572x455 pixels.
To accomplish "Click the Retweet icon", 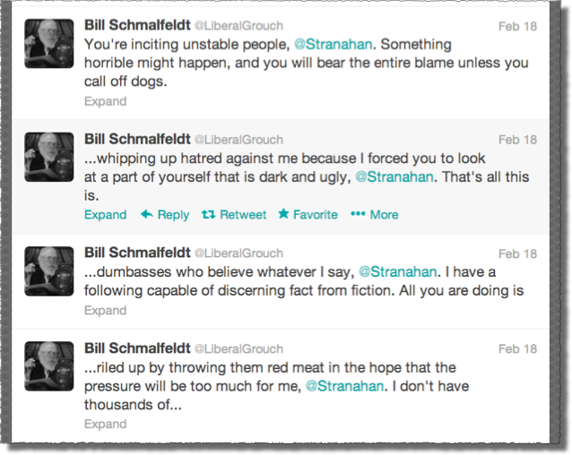I will [x=208, y=215].
